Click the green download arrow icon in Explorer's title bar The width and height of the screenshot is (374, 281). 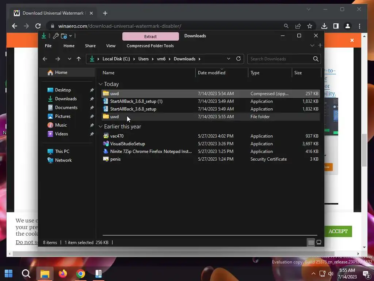tap(44, 36)
